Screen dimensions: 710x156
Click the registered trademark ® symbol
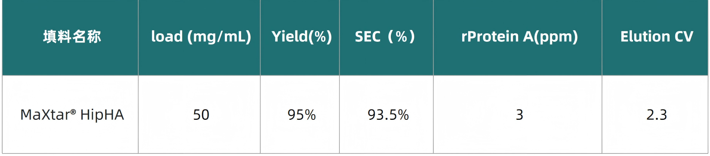pos(73,112)
